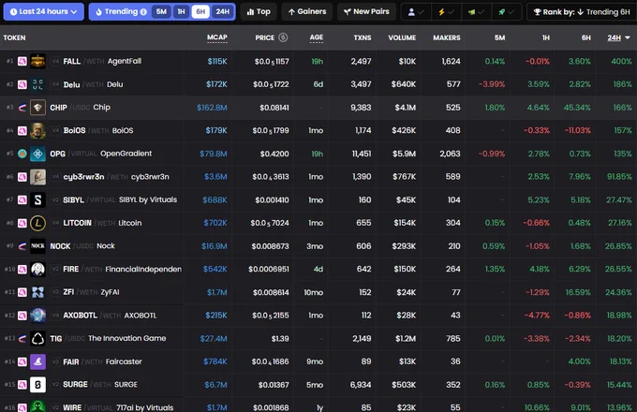
Task: Click the FAIR Faircaster token logo
Action: [37, 361]
